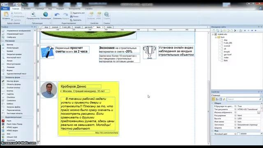Switch to the Вставка ribbon tab
Viewport: 263px width, 148px height.
point(27,9)
